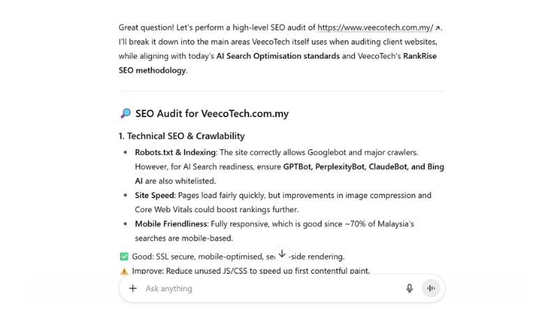Image resolution: width=558 pixels, height=314 pixels.
Task: Open the www.veecotech.com.my link
Action: pos(375,28)
